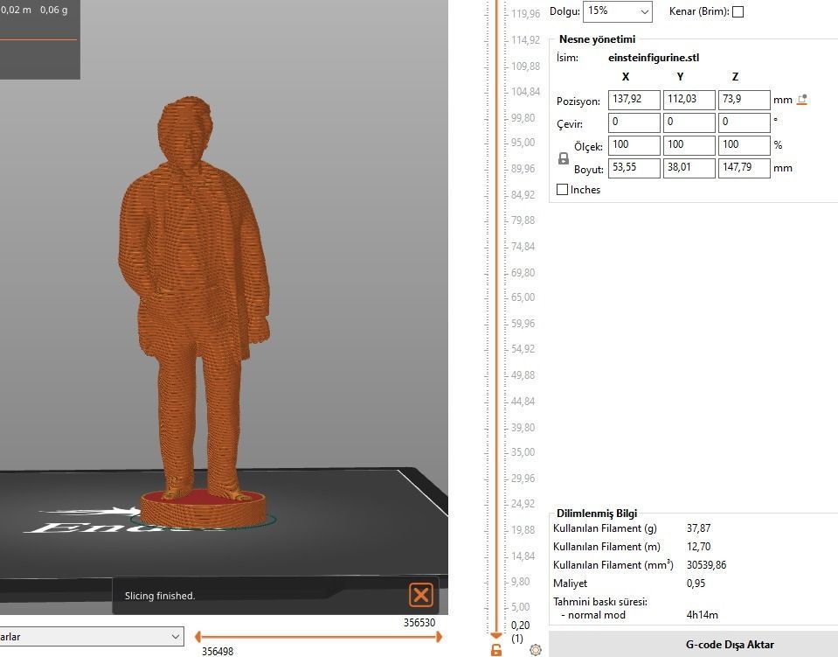838x657 pixels.
Task: Enable the Kenar (Brim) checkbox
Action: click(x=738, y=11)
